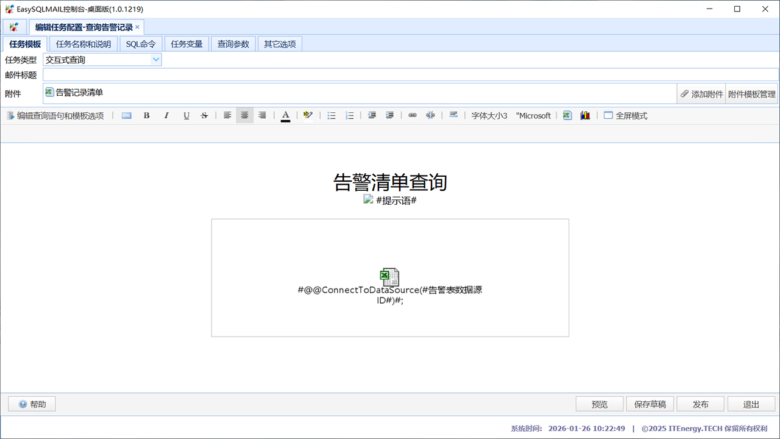Click the Bold formatting icon
The image size is (780, 439).
click(146, 115)
